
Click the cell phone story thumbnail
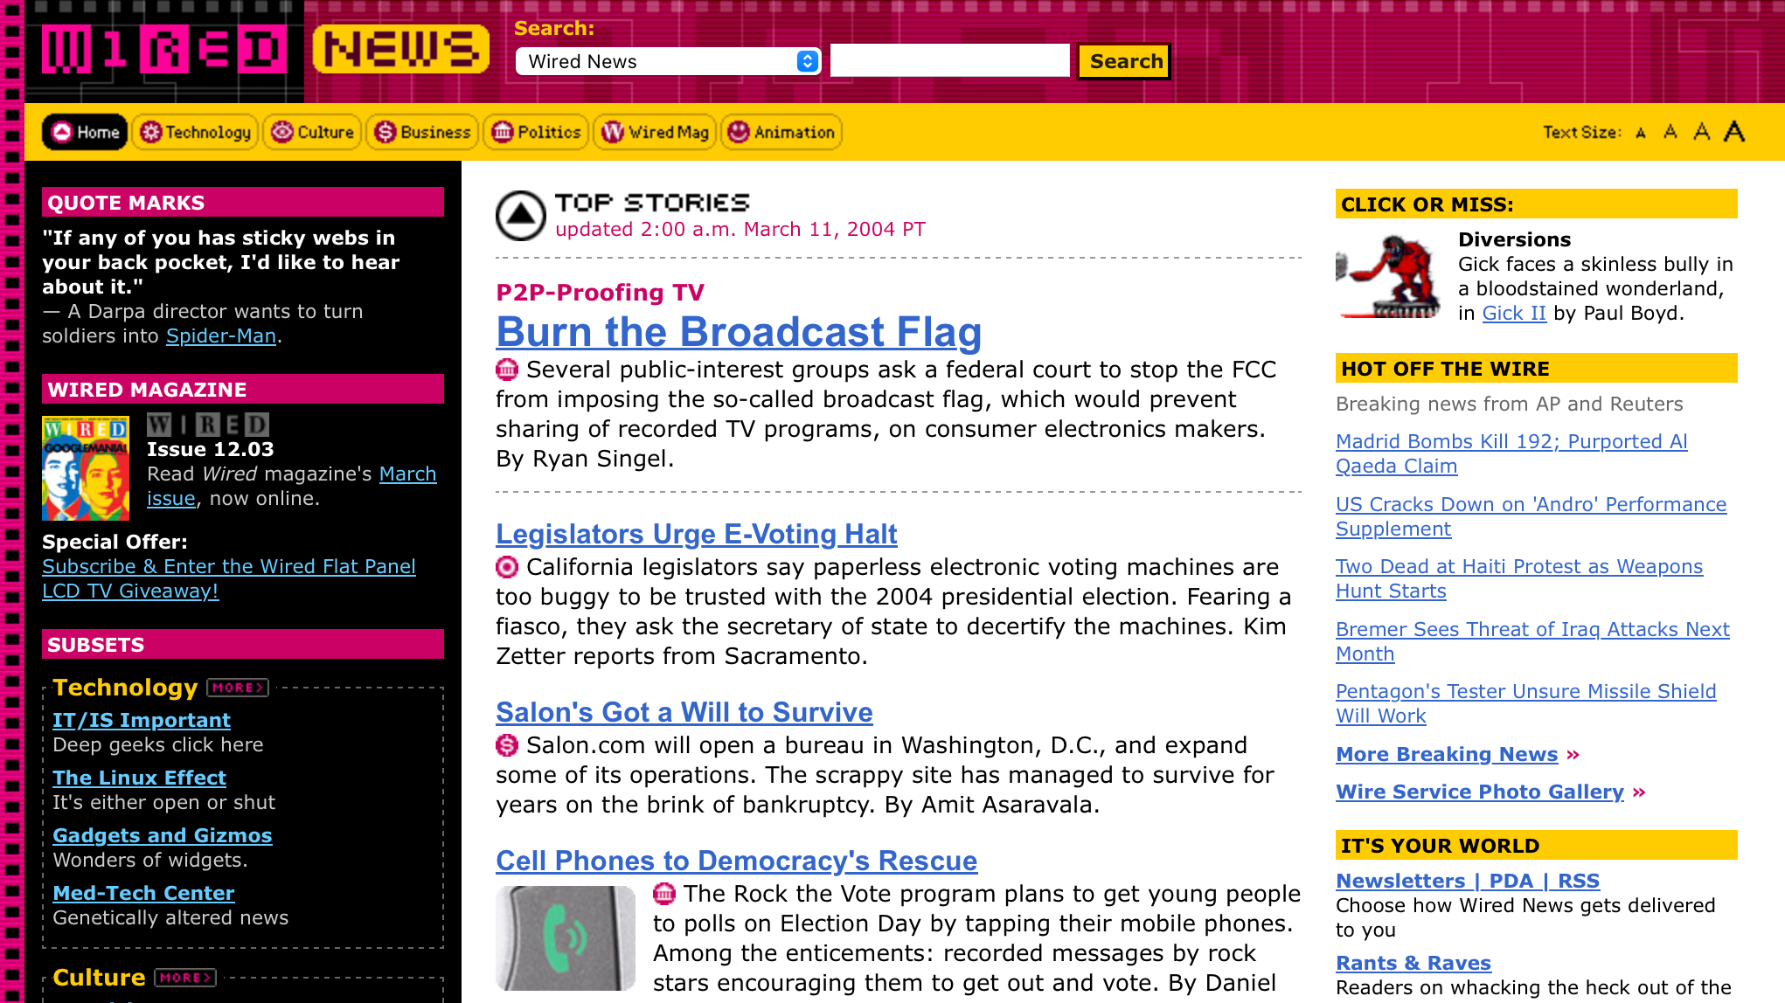point(566,938)
